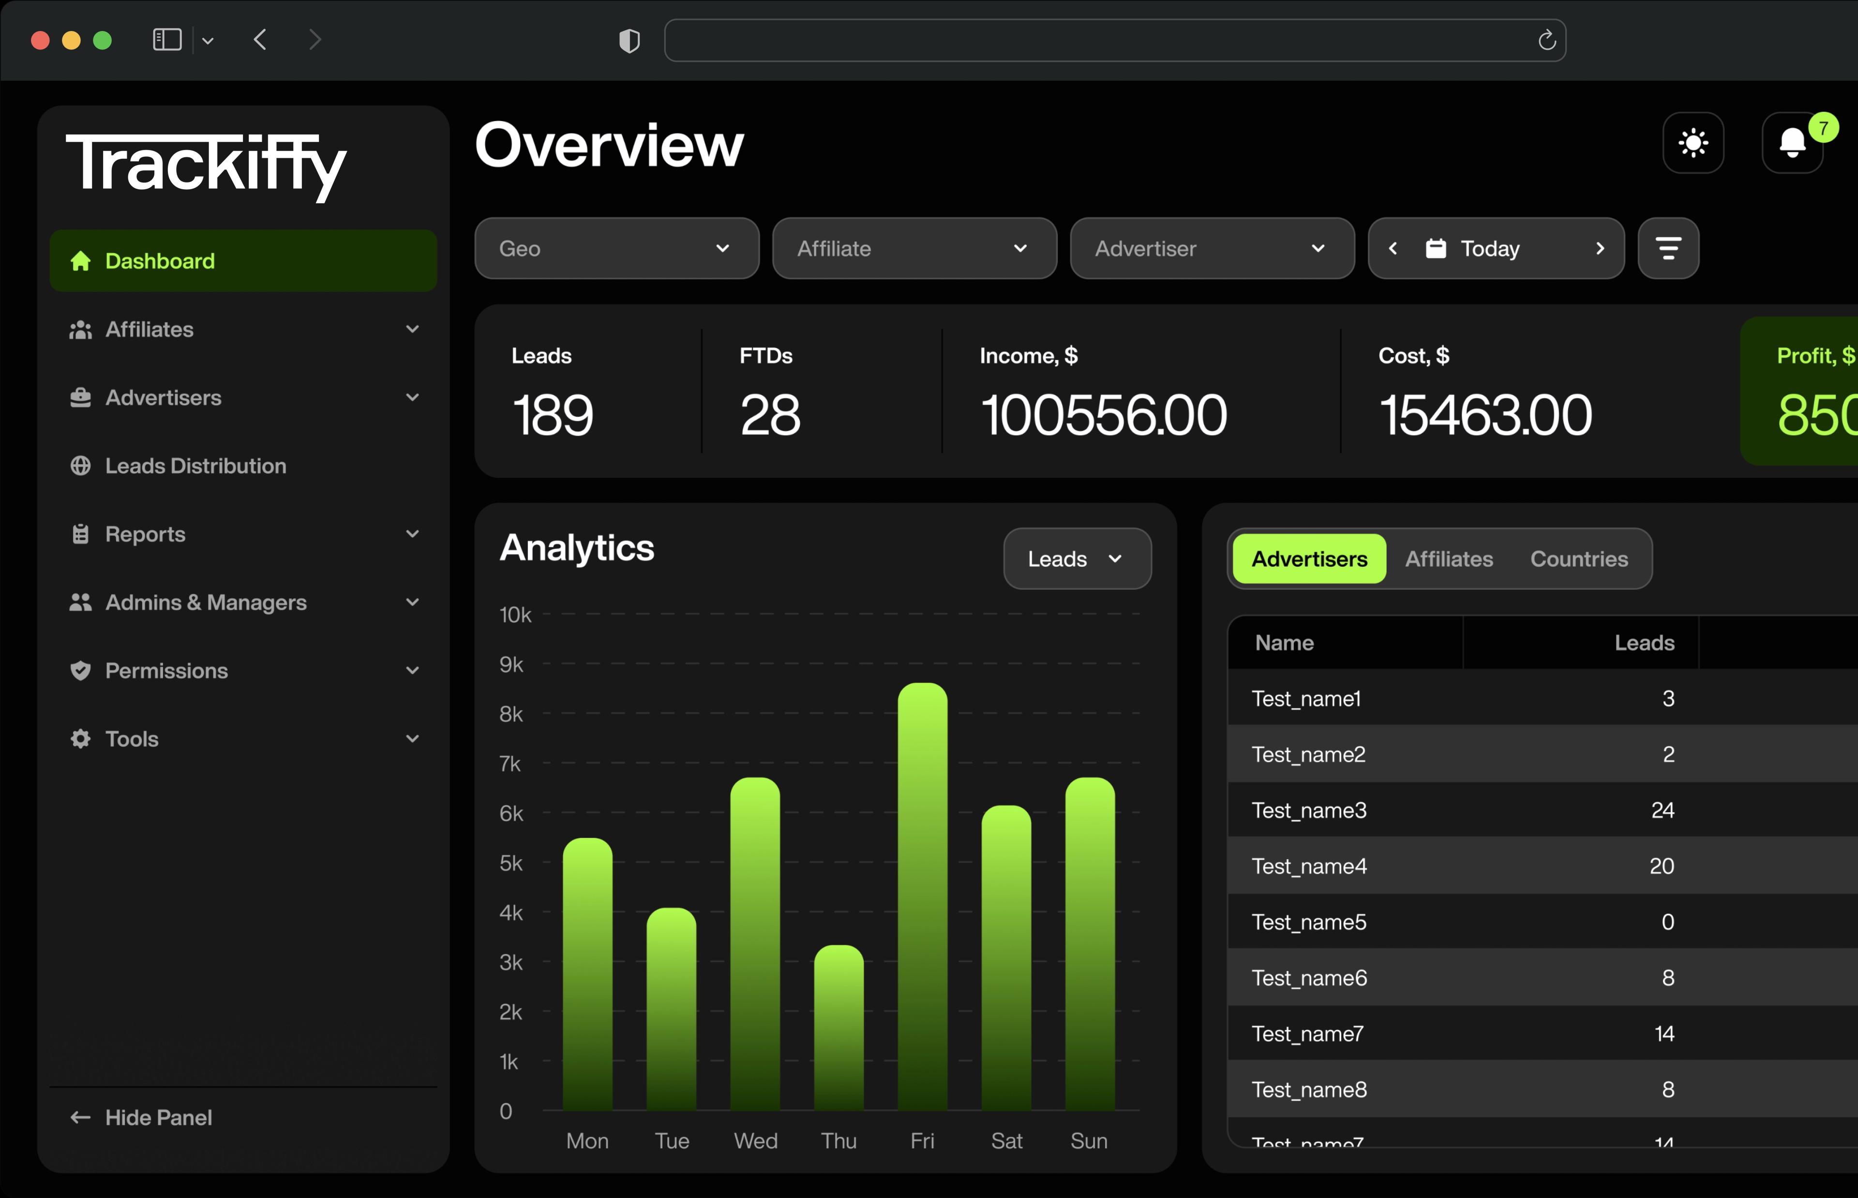Screen dimensions: 1858x1198
Task: Click the Dashboard home icon
Action: pos(80,260)
